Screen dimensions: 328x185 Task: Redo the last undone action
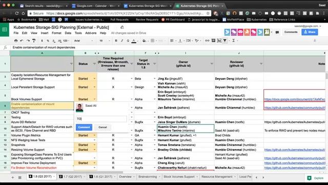(x=28, y=41)
